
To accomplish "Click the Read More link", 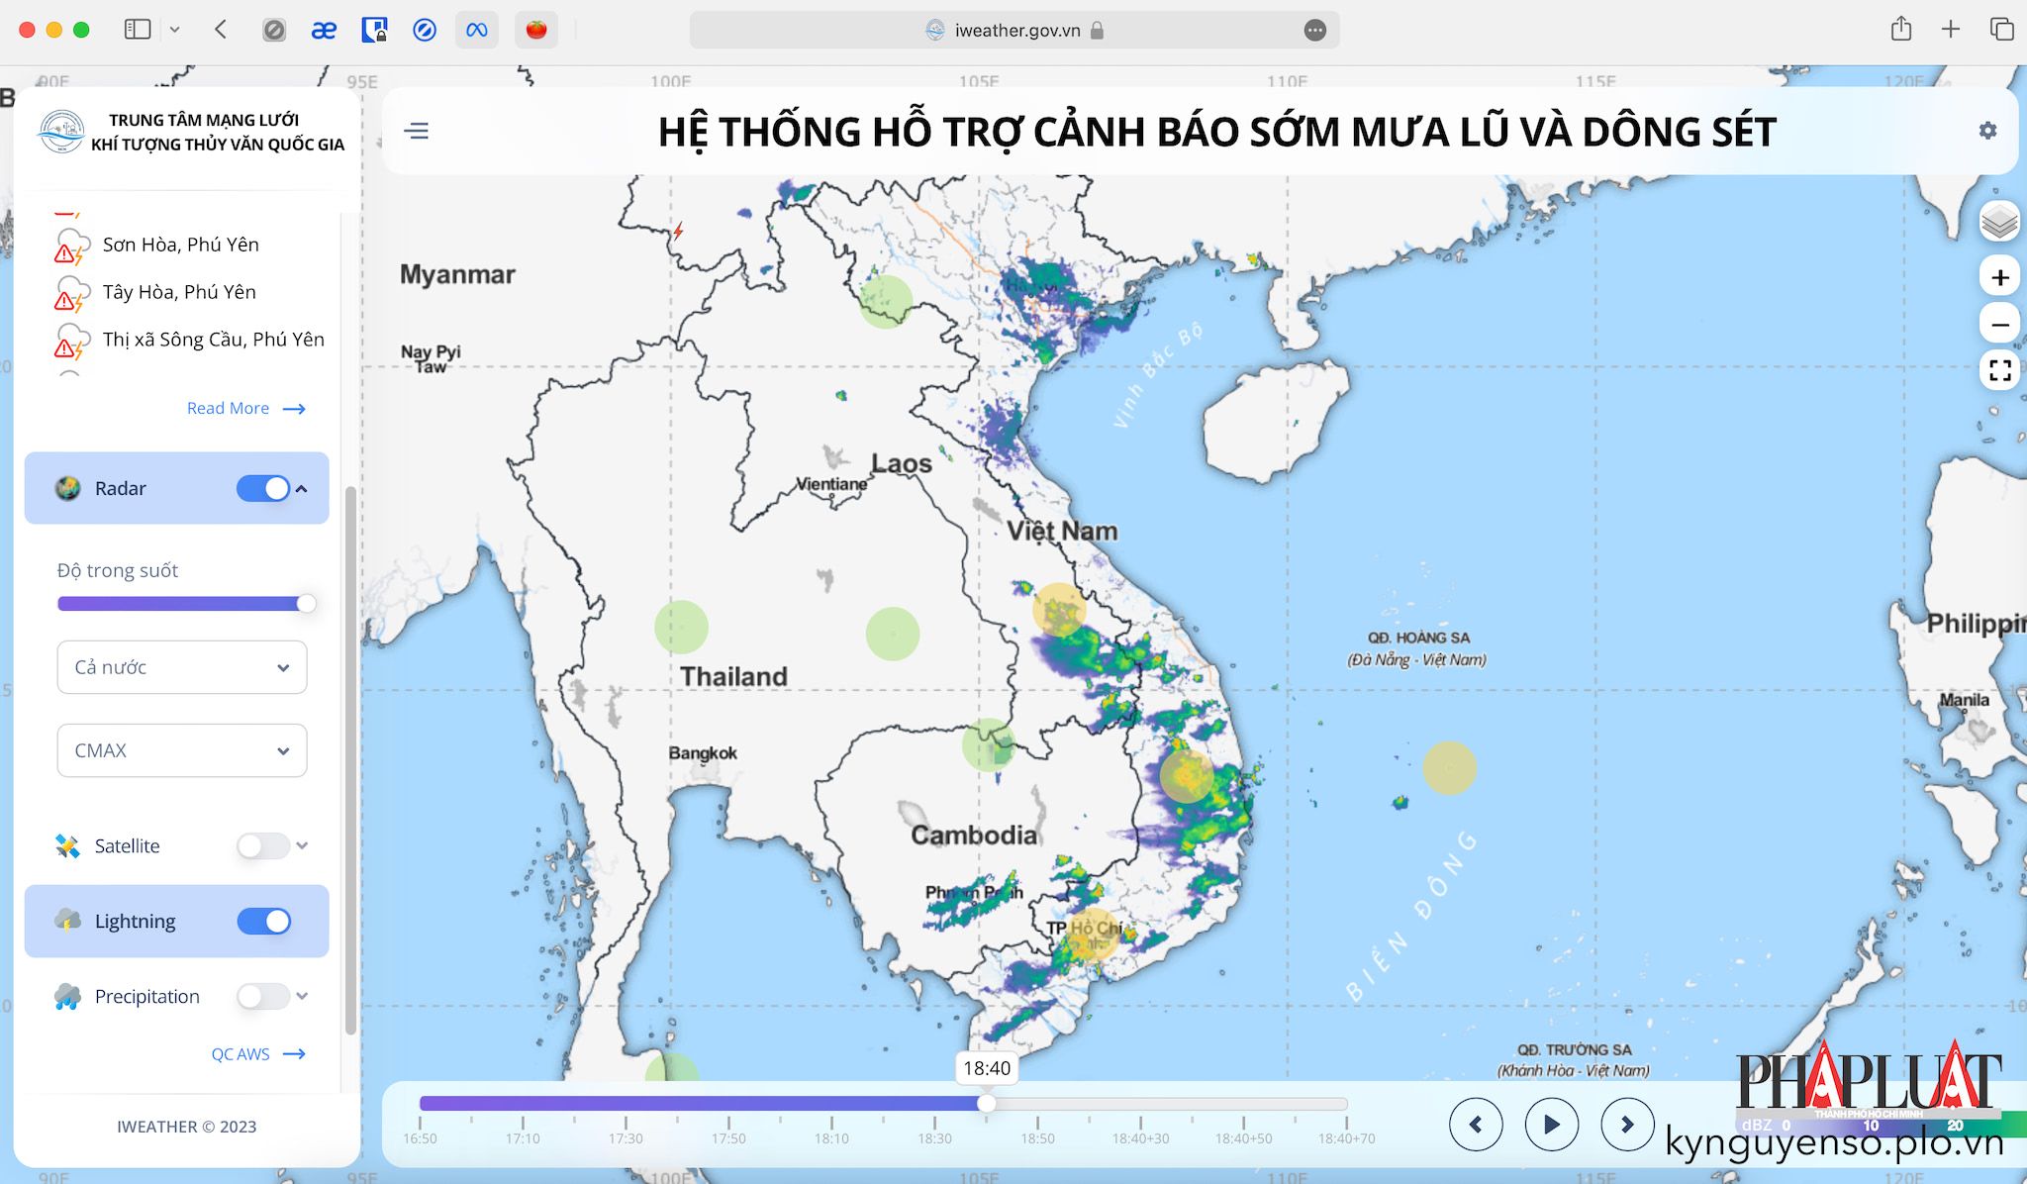I will coord(229,408).
